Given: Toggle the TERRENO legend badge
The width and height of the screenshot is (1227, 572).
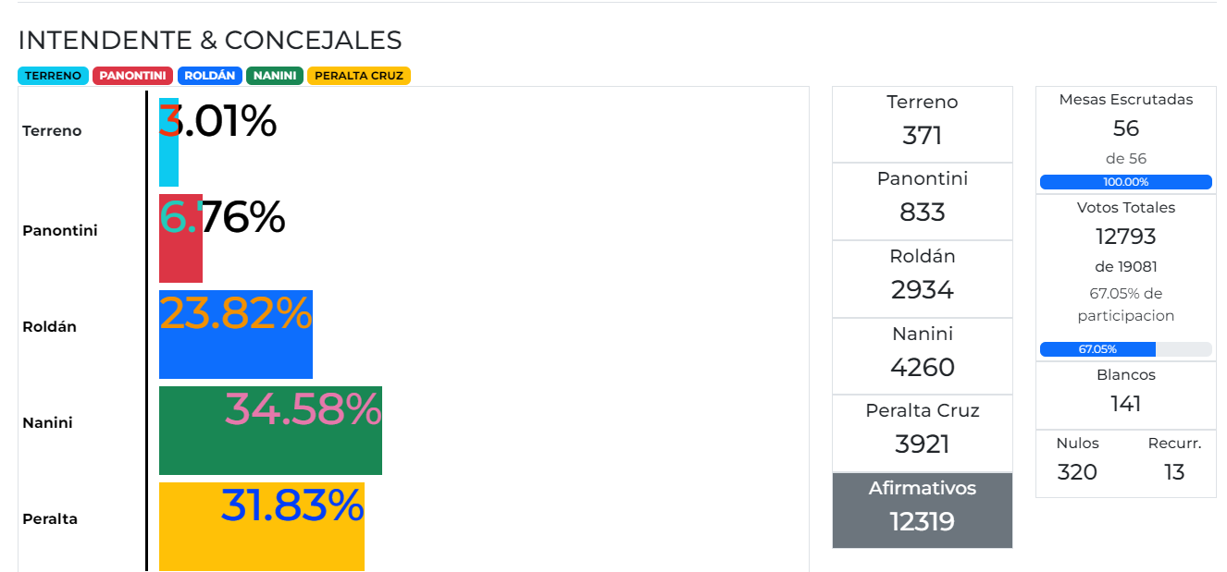Looking at the screenshot, I should (53, 76).
